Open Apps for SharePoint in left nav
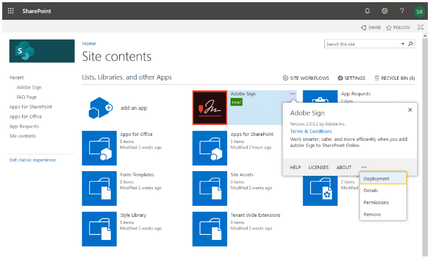Image resolution: width=429 pixels, height=257 pixels. point(30,107)
